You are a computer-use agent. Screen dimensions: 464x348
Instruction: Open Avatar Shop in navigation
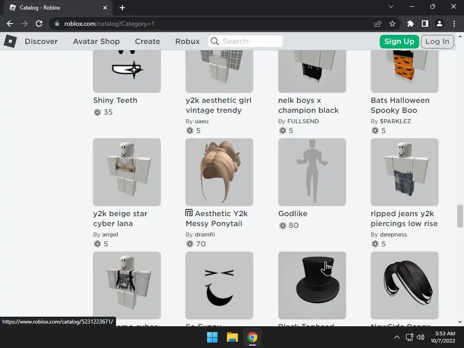click(97, 41)
